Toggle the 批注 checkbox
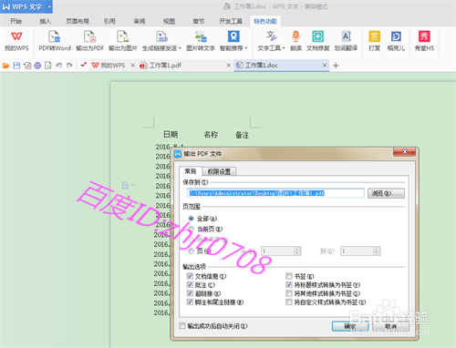Image resolution: width=456 pixels, height=348 pixels. point(190,285)
